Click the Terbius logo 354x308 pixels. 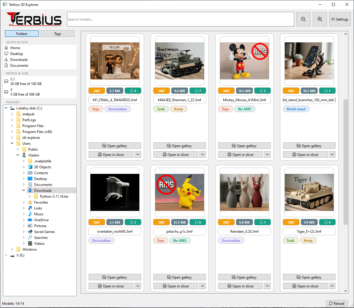point(34,19)
